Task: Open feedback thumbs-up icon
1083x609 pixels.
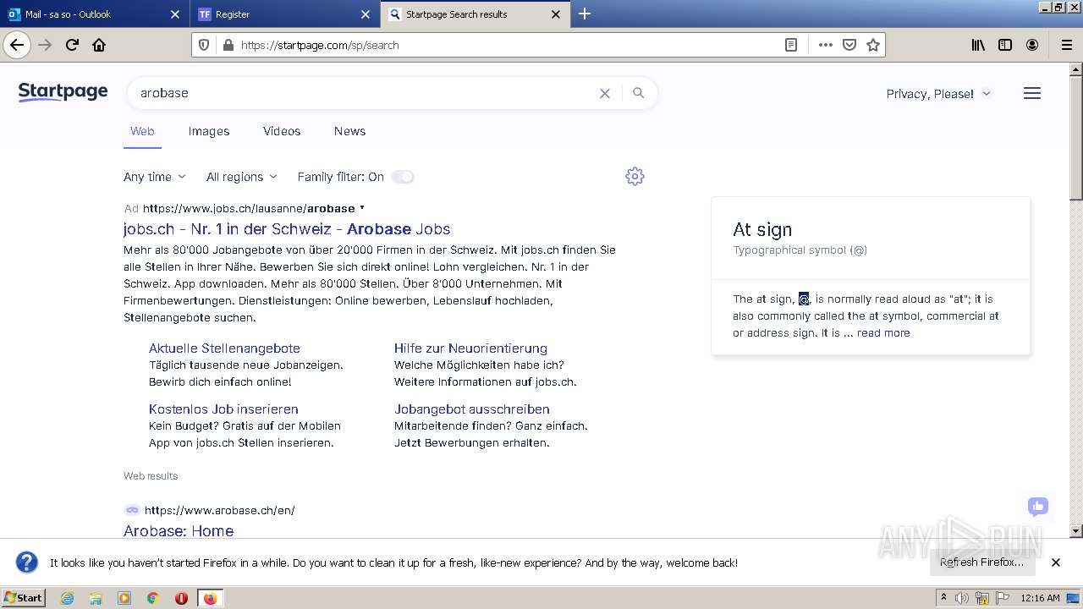Action: pyautogui.click(x=1038, y=507)
